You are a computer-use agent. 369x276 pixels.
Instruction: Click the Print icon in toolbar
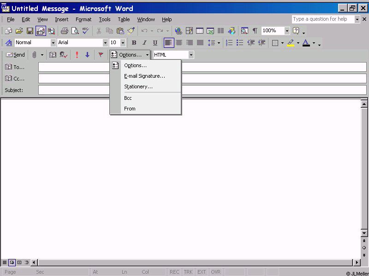click(65, 31)
